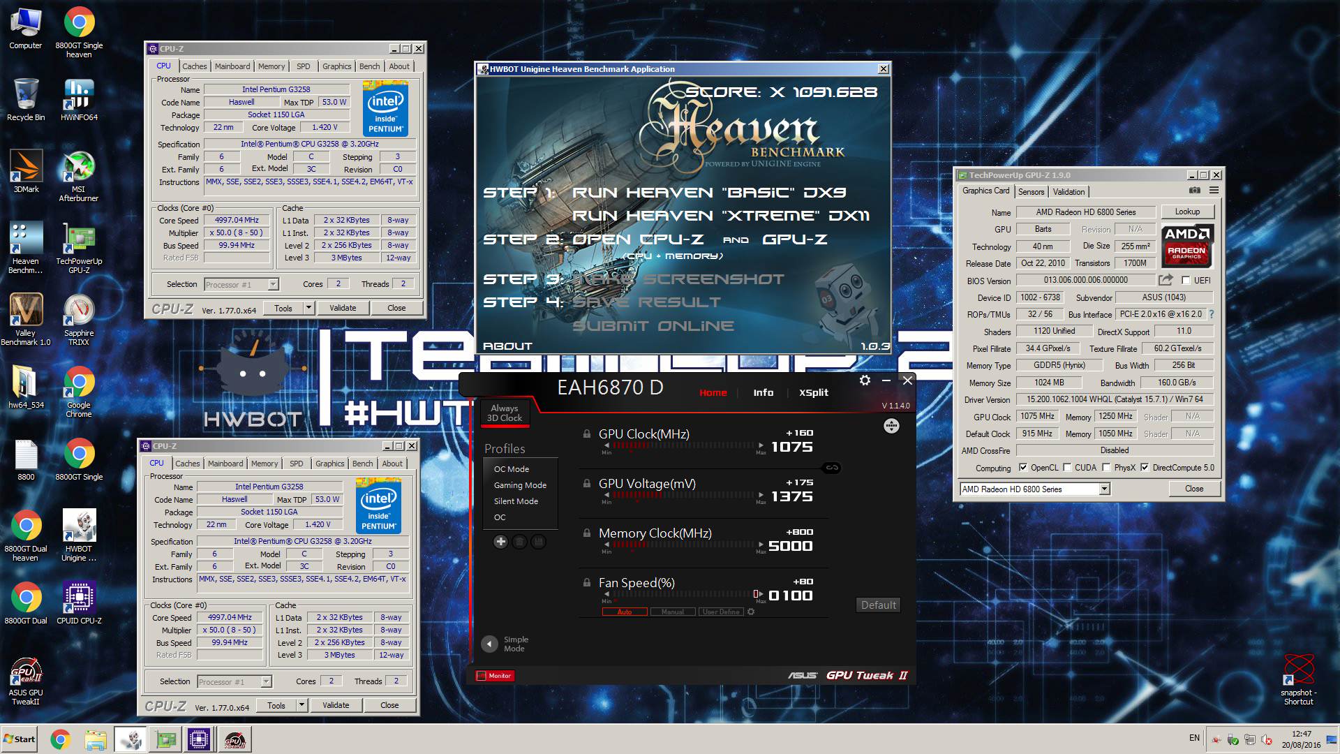1340x754 pixels.
Task: Click the delete profile trash icon
Action: 519,542
